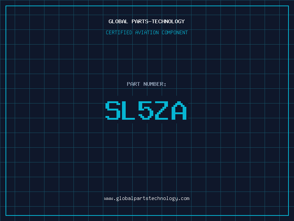Select the part number SL5ZA

146,110
